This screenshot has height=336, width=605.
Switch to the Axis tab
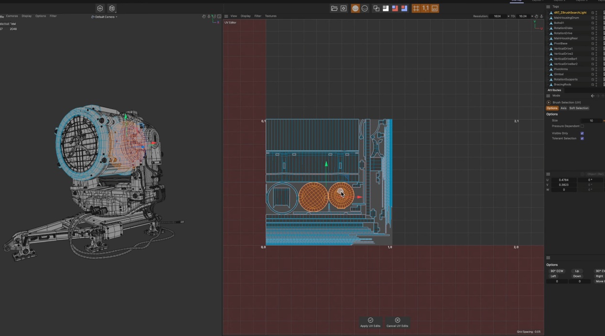click(563, 108)
